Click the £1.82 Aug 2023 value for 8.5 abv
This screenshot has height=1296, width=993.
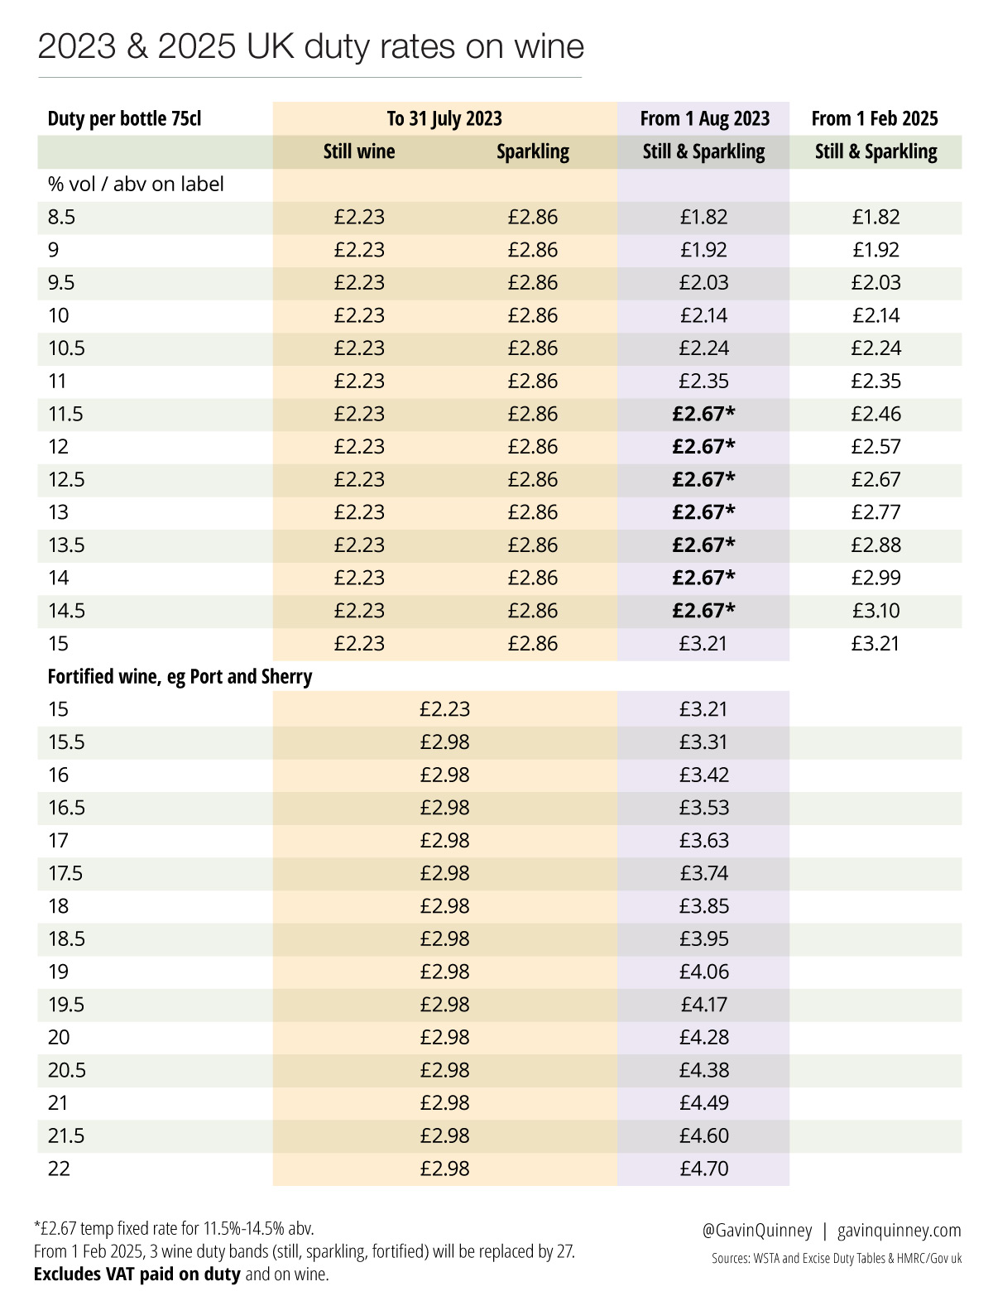coord(704,217)
